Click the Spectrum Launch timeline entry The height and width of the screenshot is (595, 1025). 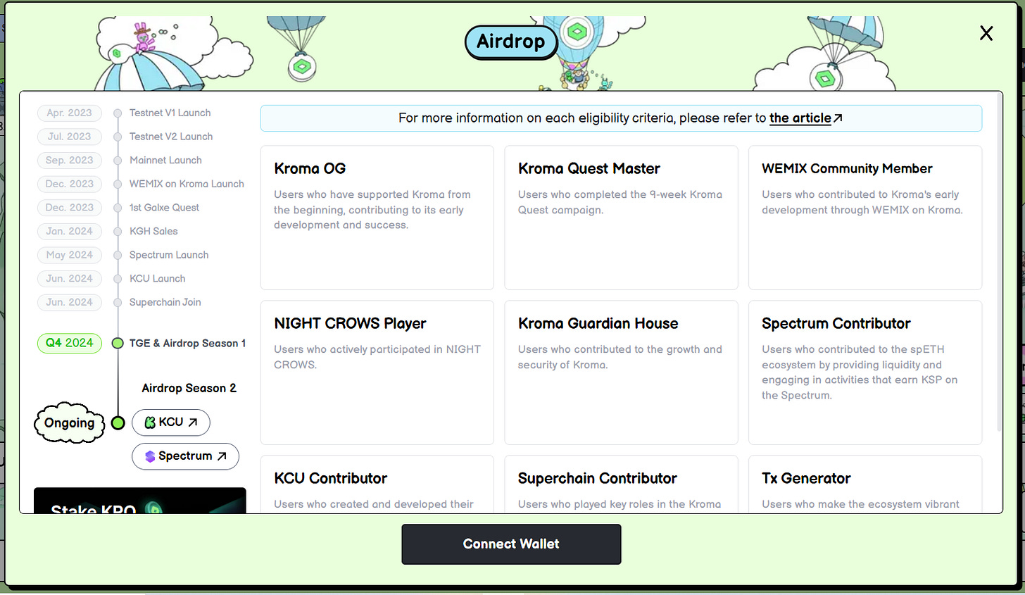pyautogui.click(x=169, y=255)
